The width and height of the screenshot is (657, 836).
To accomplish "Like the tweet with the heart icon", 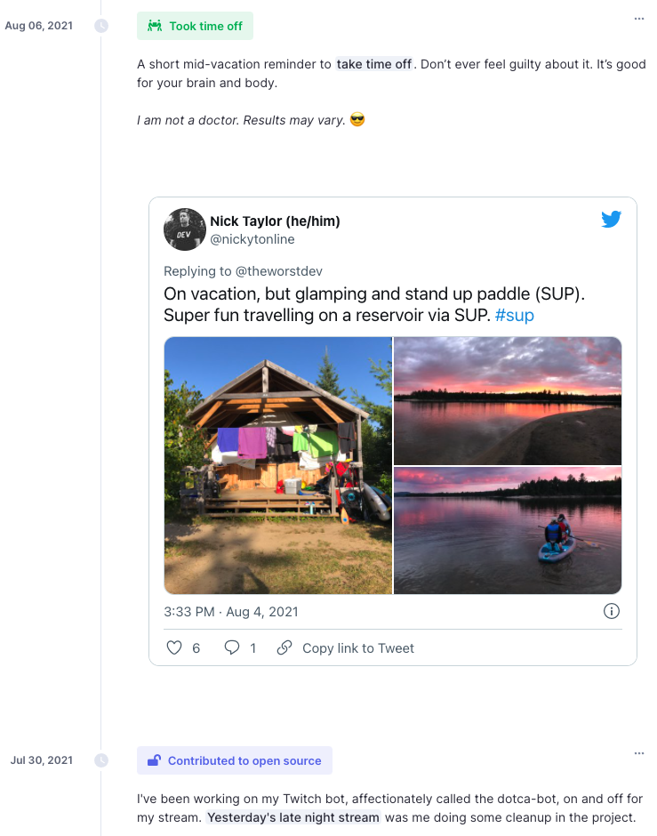I will pyautogui.click(x=174, y=647).
